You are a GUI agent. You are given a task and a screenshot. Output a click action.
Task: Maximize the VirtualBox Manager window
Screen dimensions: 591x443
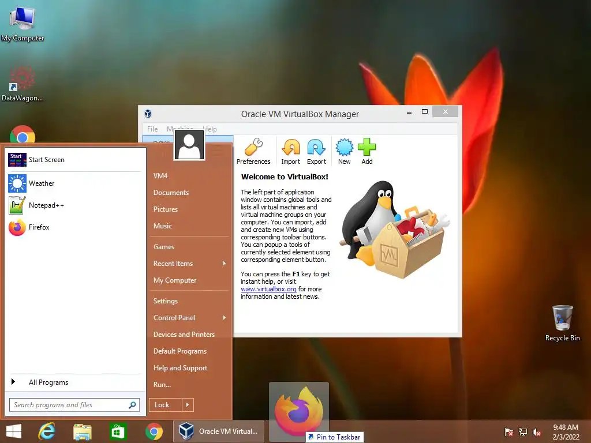pyautogui.click(x=424, y=112)
